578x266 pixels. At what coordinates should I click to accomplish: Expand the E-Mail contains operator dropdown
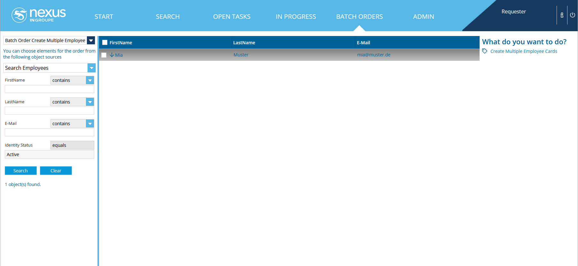(90, 124)
